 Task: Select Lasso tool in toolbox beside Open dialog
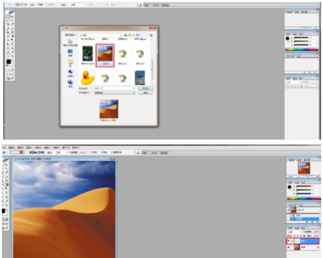click(x=8, y=21)
